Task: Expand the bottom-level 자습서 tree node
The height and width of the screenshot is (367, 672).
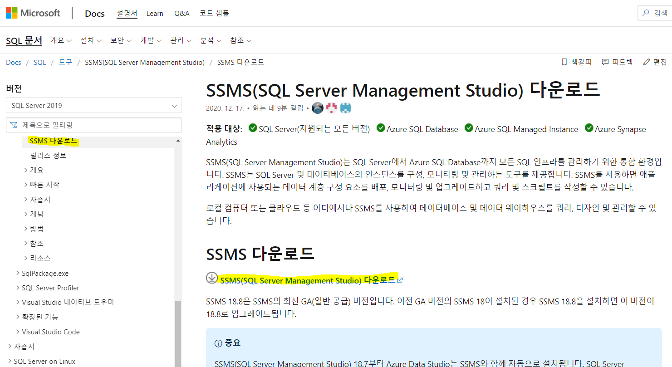Action: click(x=10, y=346)
